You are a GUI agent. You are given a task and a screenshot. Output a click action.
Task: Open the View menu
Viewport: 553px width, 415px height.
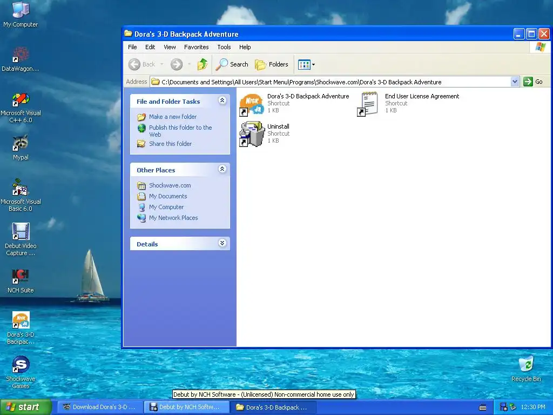tap(170, 47)
